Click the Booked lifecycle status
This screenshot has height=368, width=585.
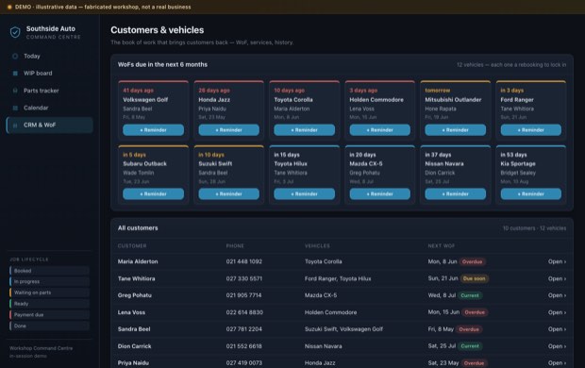[50, 271]
